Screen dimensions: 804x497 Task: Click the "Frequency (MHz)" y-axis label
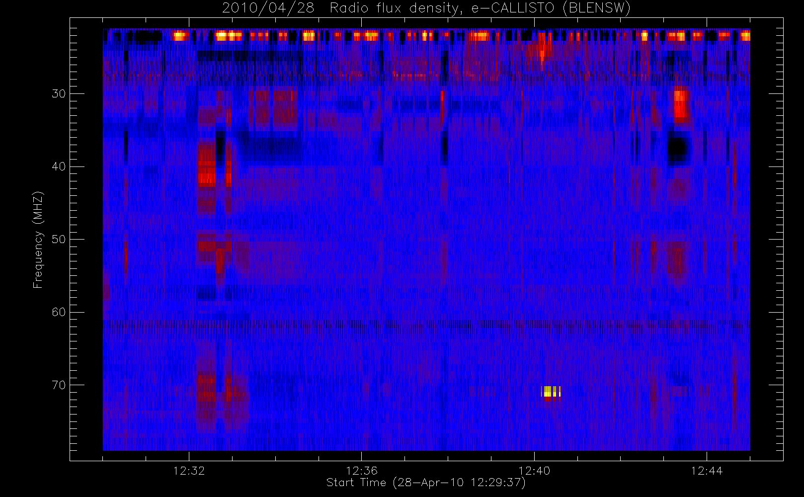38,240
